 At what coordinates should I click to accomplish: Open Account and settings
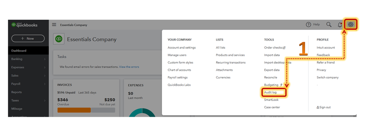coord(182,47)
